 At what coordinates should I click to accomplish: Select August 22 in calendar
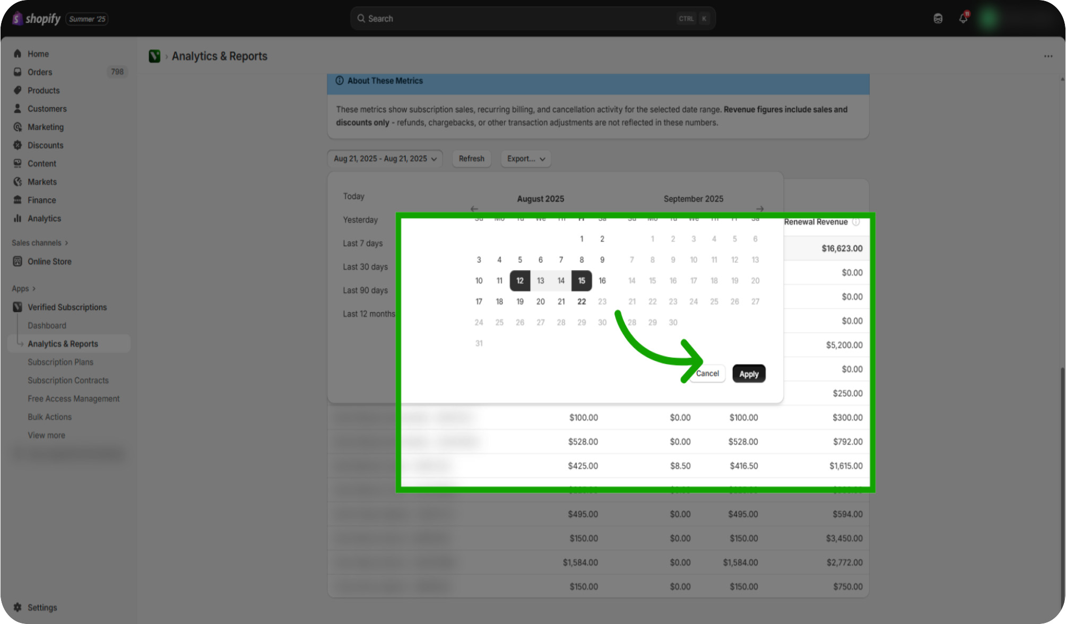(582, 301)
